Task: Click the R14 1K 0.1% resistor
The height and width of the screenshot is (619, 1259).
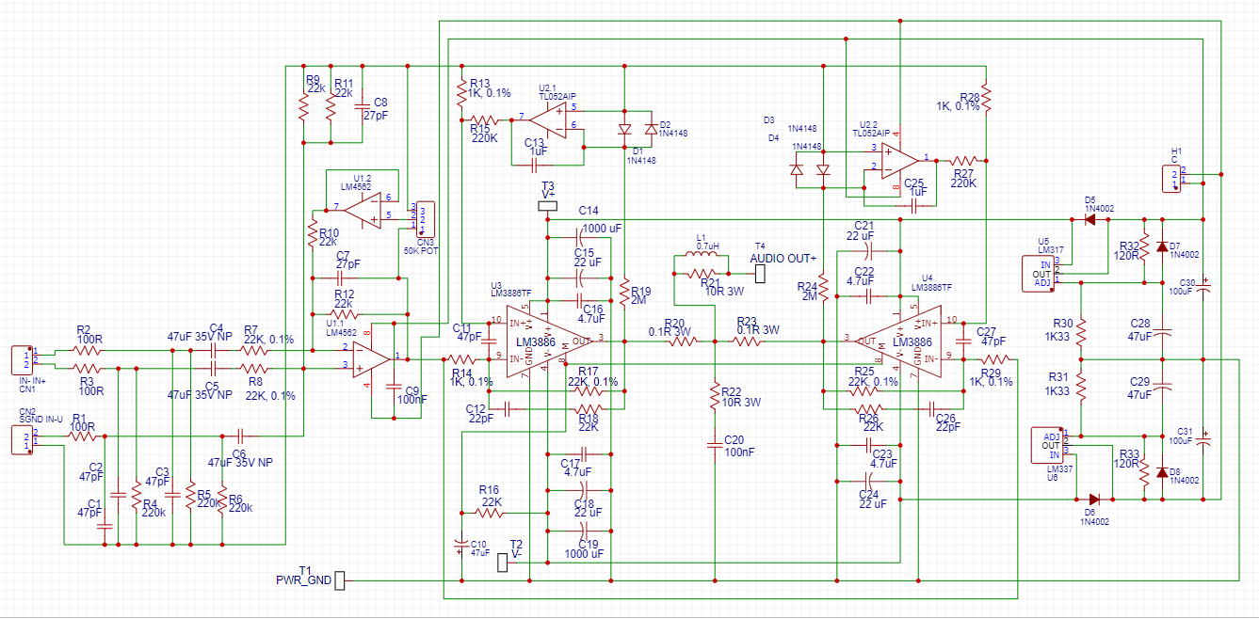Action: (461, 359)
